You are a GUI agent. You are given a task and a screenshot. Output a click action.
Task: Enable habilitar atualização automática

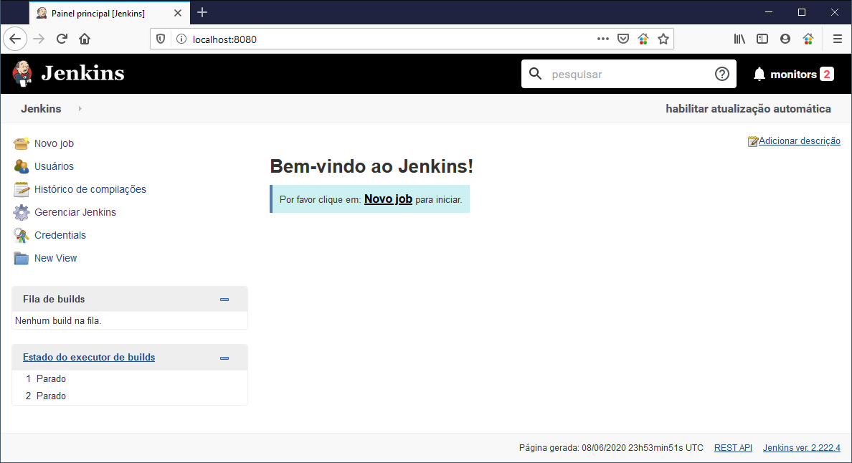(748, 108)
